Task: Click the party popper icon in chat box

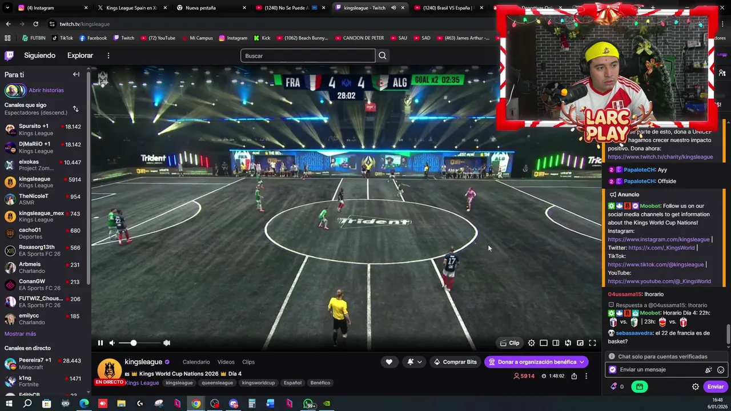Action: [709, 370]
